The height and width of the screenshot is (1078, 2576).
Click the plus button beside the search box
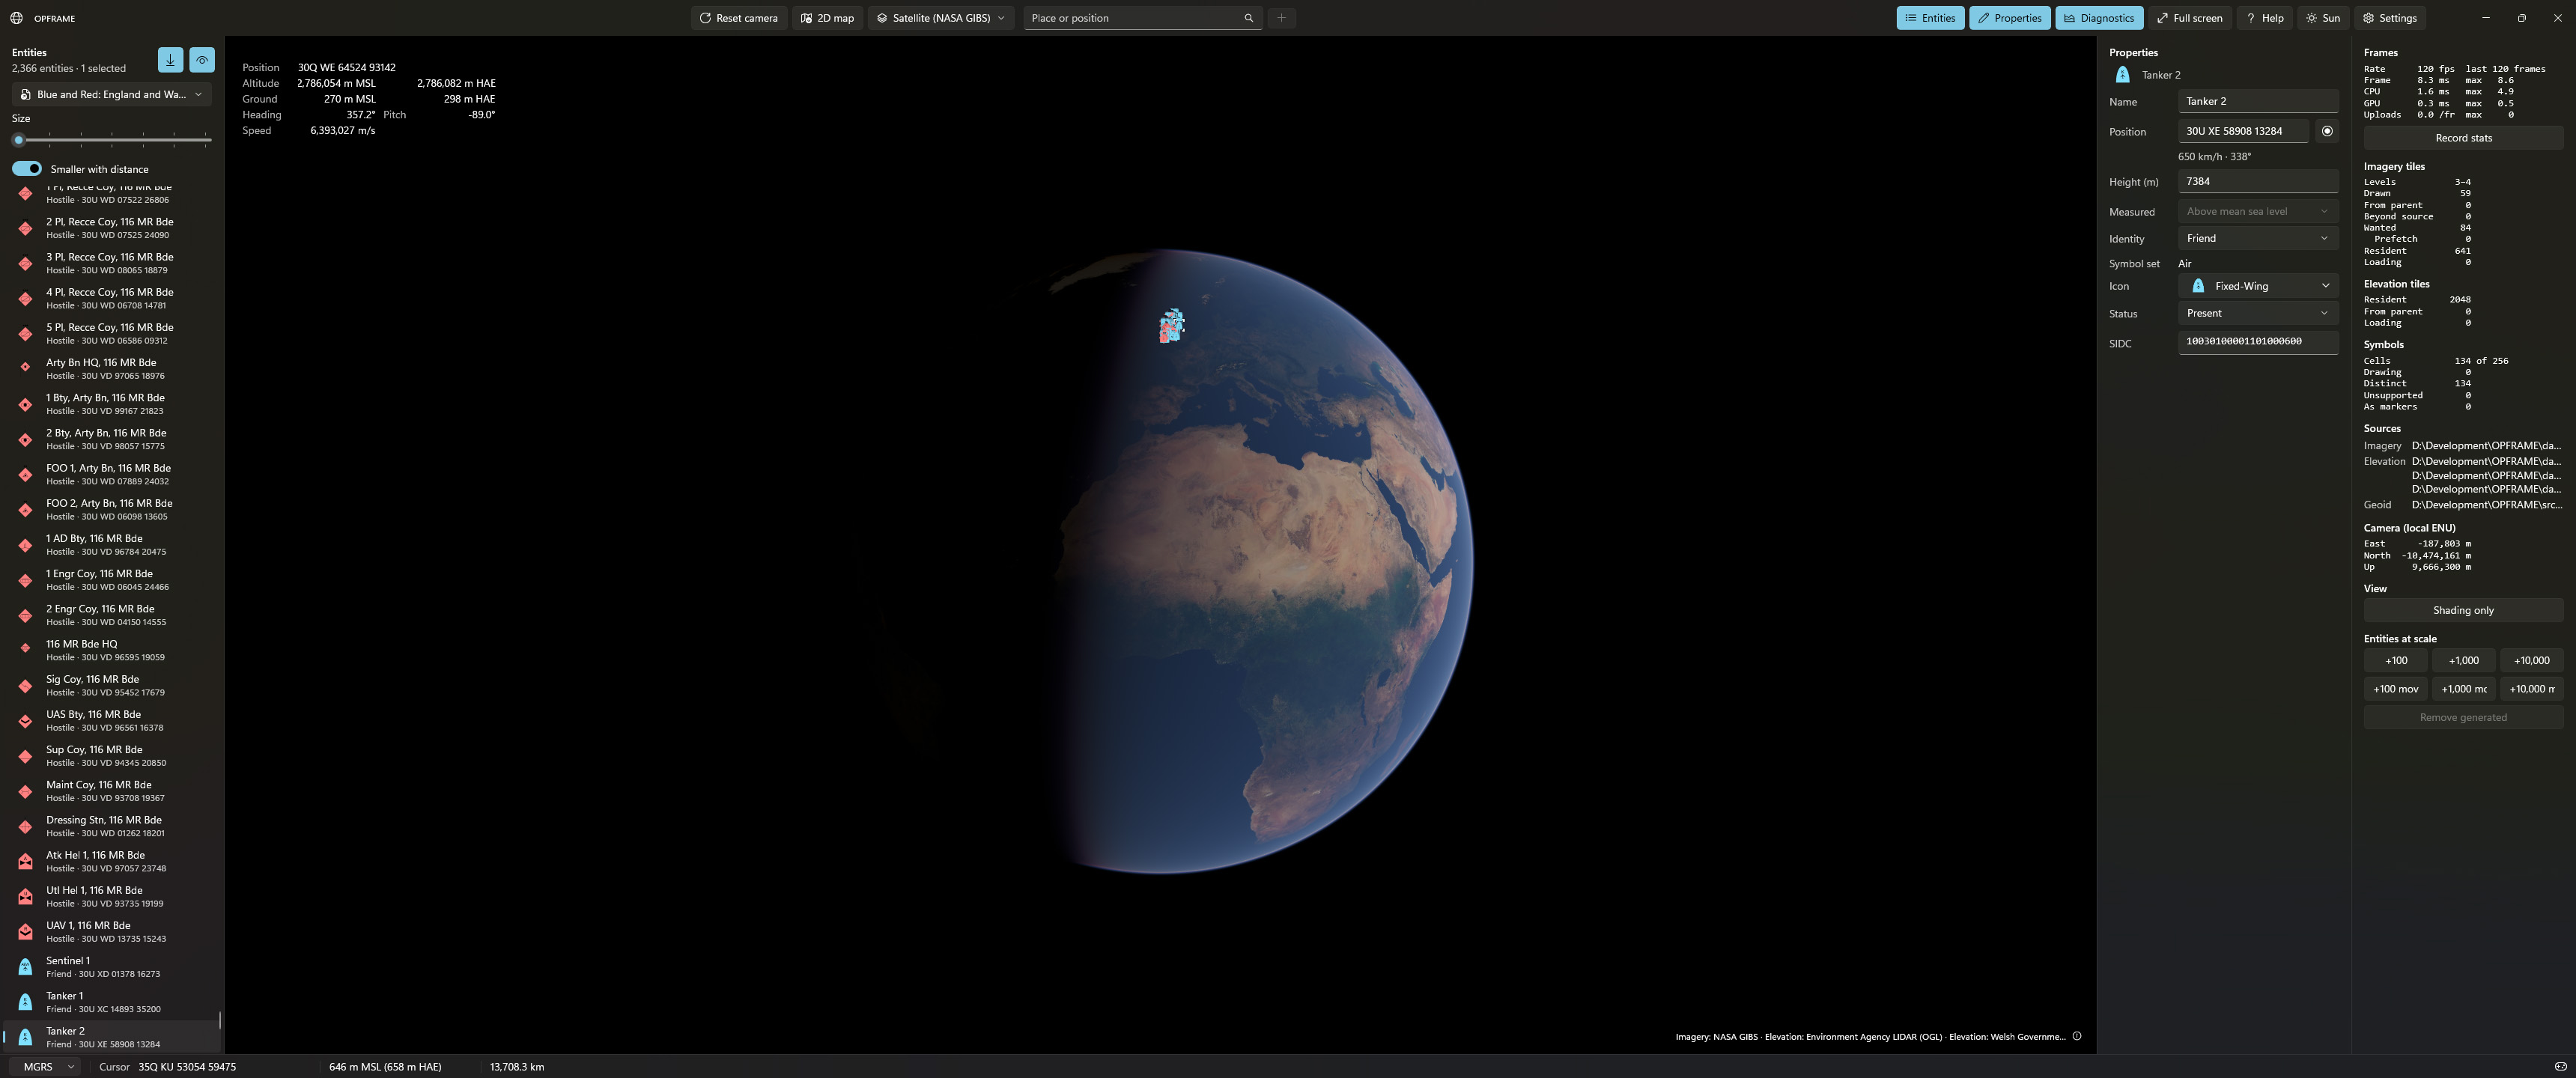(1281, 18)
